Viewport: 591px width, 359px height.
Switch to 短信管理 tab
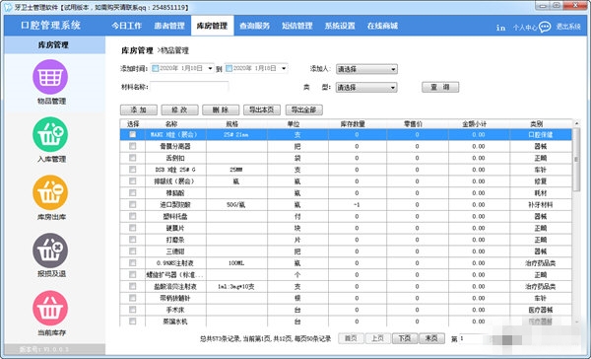pos(297,26)
